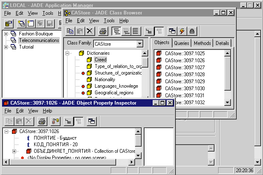Collapse the Dictionaries tree node
The height and width of the screenshot is (175, 263).
(67, 54)
